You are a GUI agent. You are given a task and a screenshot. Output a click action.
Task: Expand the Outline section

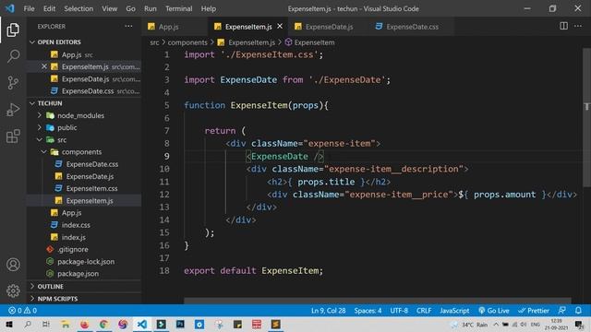pyautogui.click(x=84, y=287)
